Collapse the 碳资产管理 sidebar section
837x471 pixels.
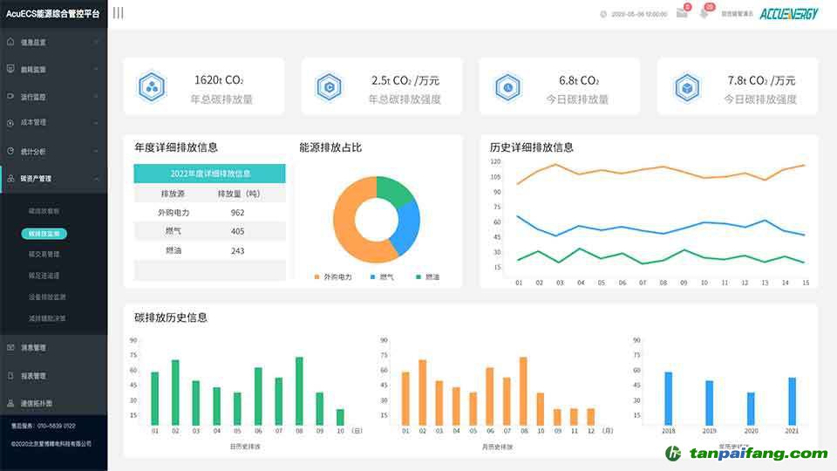(52, 179)
